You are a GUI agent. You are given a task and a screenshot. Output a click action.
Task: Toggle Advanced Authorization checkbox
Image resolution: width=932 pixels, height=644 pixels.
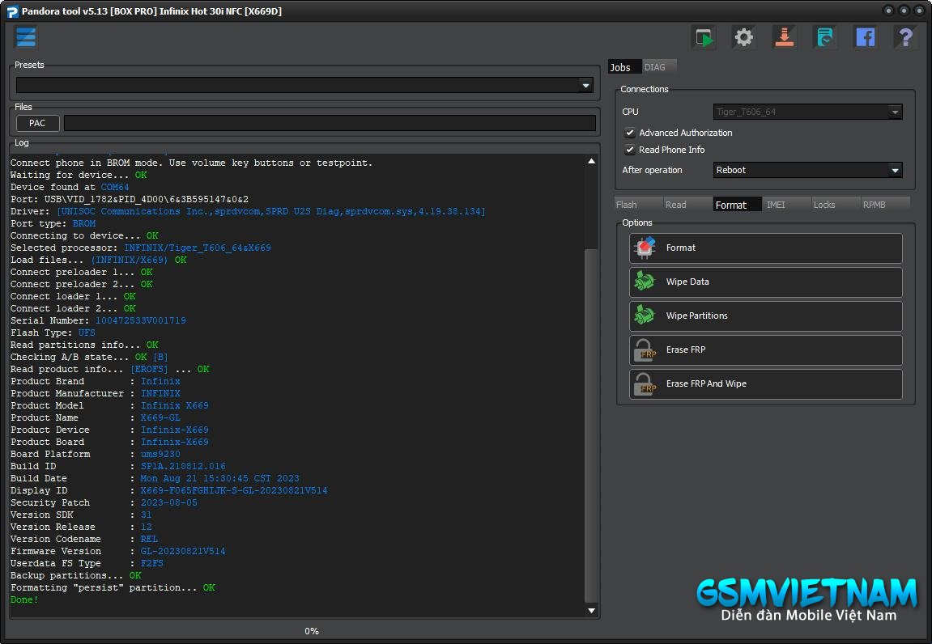click(x=630, y=133)
